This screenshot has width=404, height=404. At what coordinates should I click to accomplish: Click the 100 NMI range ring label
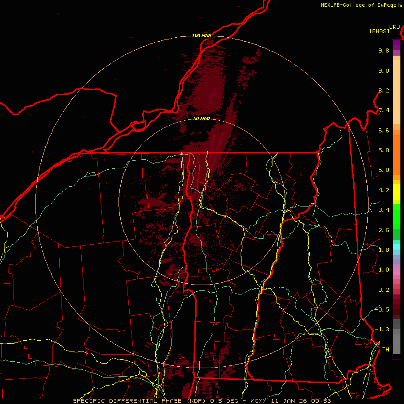[202, 35]
